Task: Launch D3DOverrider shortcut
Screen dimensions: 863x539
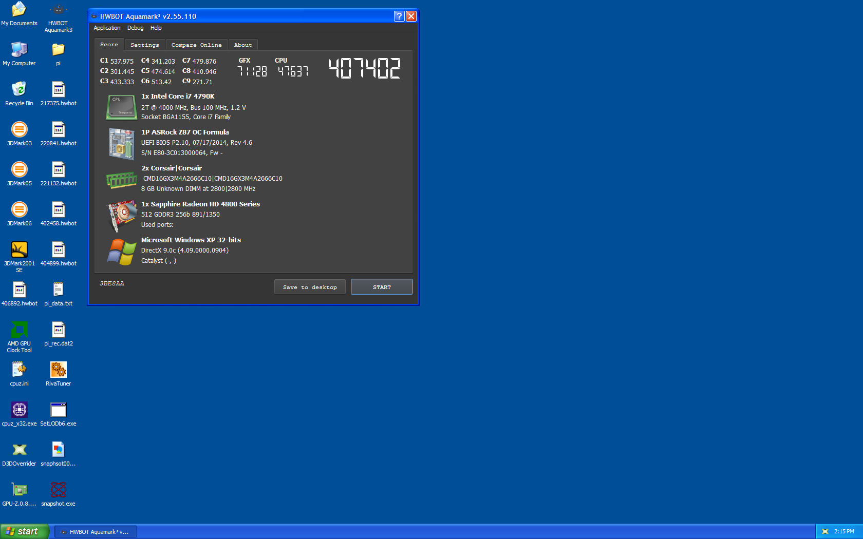Action: 19,454
